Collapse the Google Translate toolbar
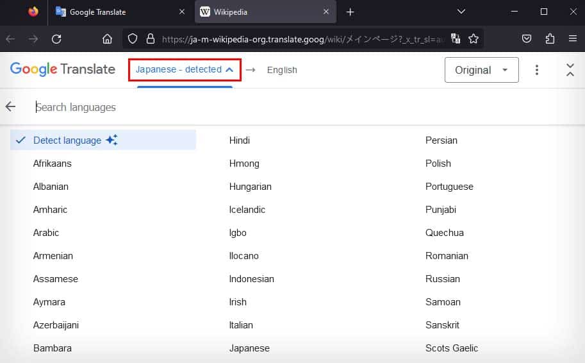Screen dimensions: 585x363 (x=570, y=70)
